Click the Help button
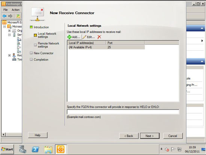 38,135
